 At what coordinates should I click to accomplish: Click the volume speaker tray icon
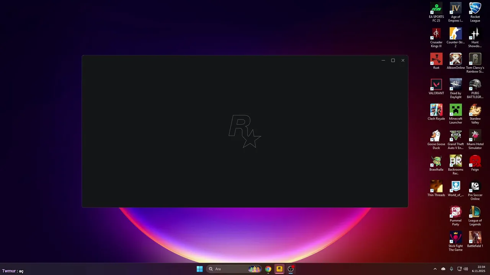[466, 269]
